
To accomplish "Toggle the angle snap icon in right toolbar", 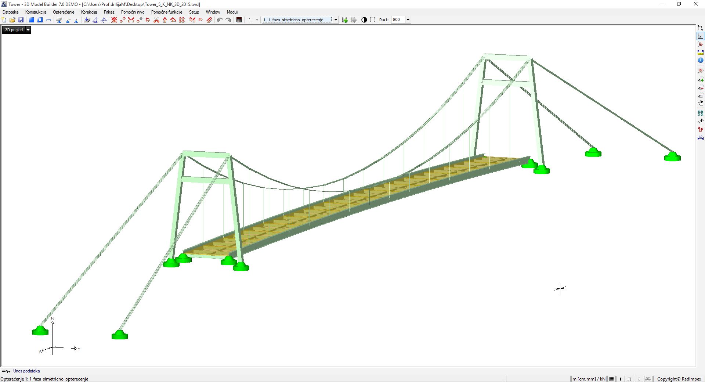I will coord(701,36).
